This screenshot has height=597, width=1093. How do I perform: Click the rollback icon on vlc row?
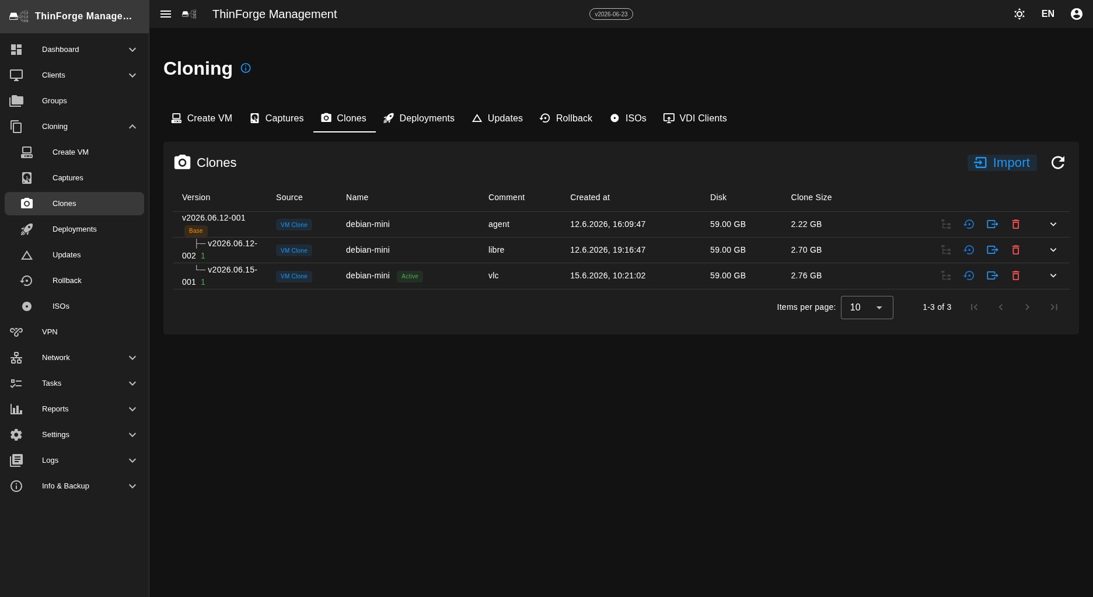click(969, 275)
